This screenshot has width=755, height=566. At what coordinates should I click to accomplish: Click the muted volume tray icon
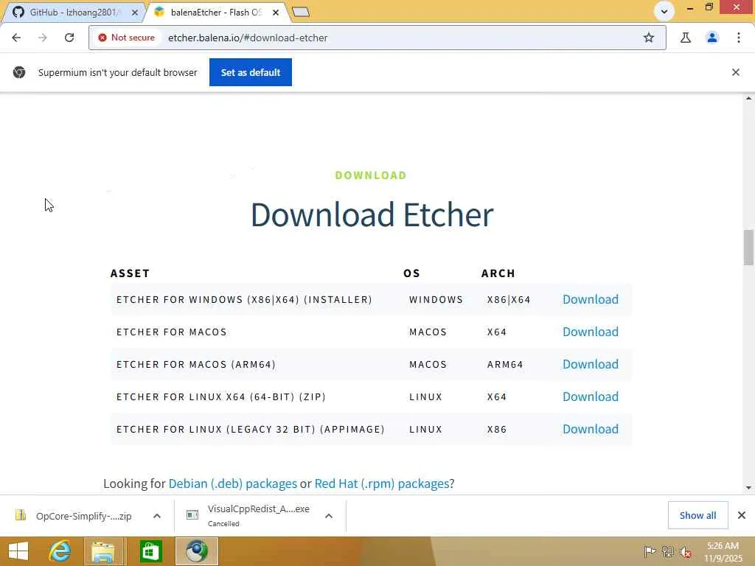pos(685,552)
